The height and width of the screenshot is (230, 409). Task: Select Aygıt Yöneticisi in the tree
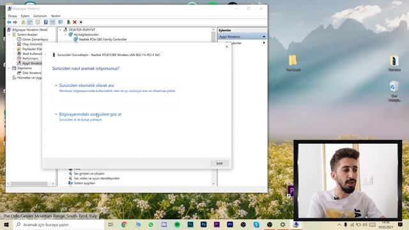[29, 63]
